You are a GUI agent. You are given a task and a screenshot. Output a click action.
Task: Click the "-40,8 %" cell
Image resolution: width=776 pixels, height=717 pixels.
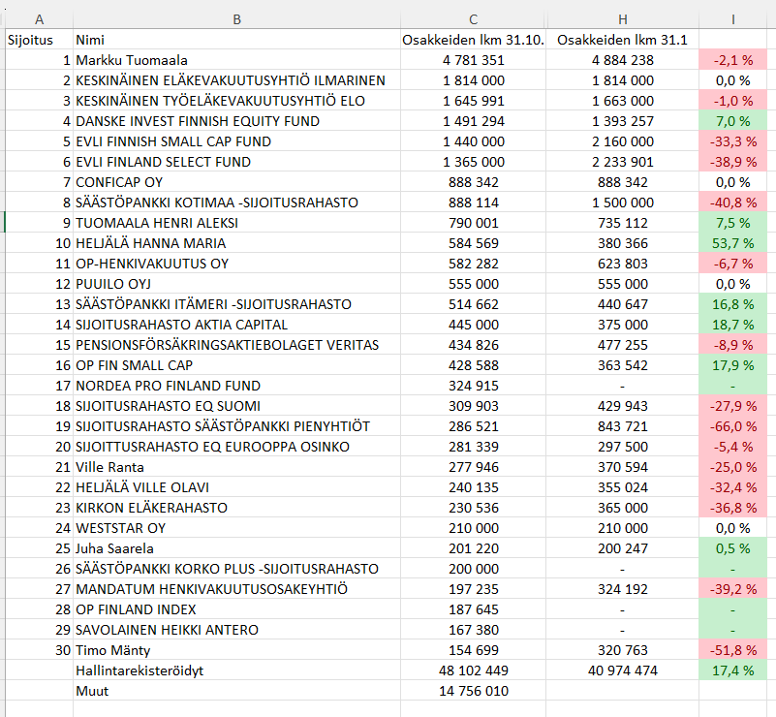click(x=733, y=203)
